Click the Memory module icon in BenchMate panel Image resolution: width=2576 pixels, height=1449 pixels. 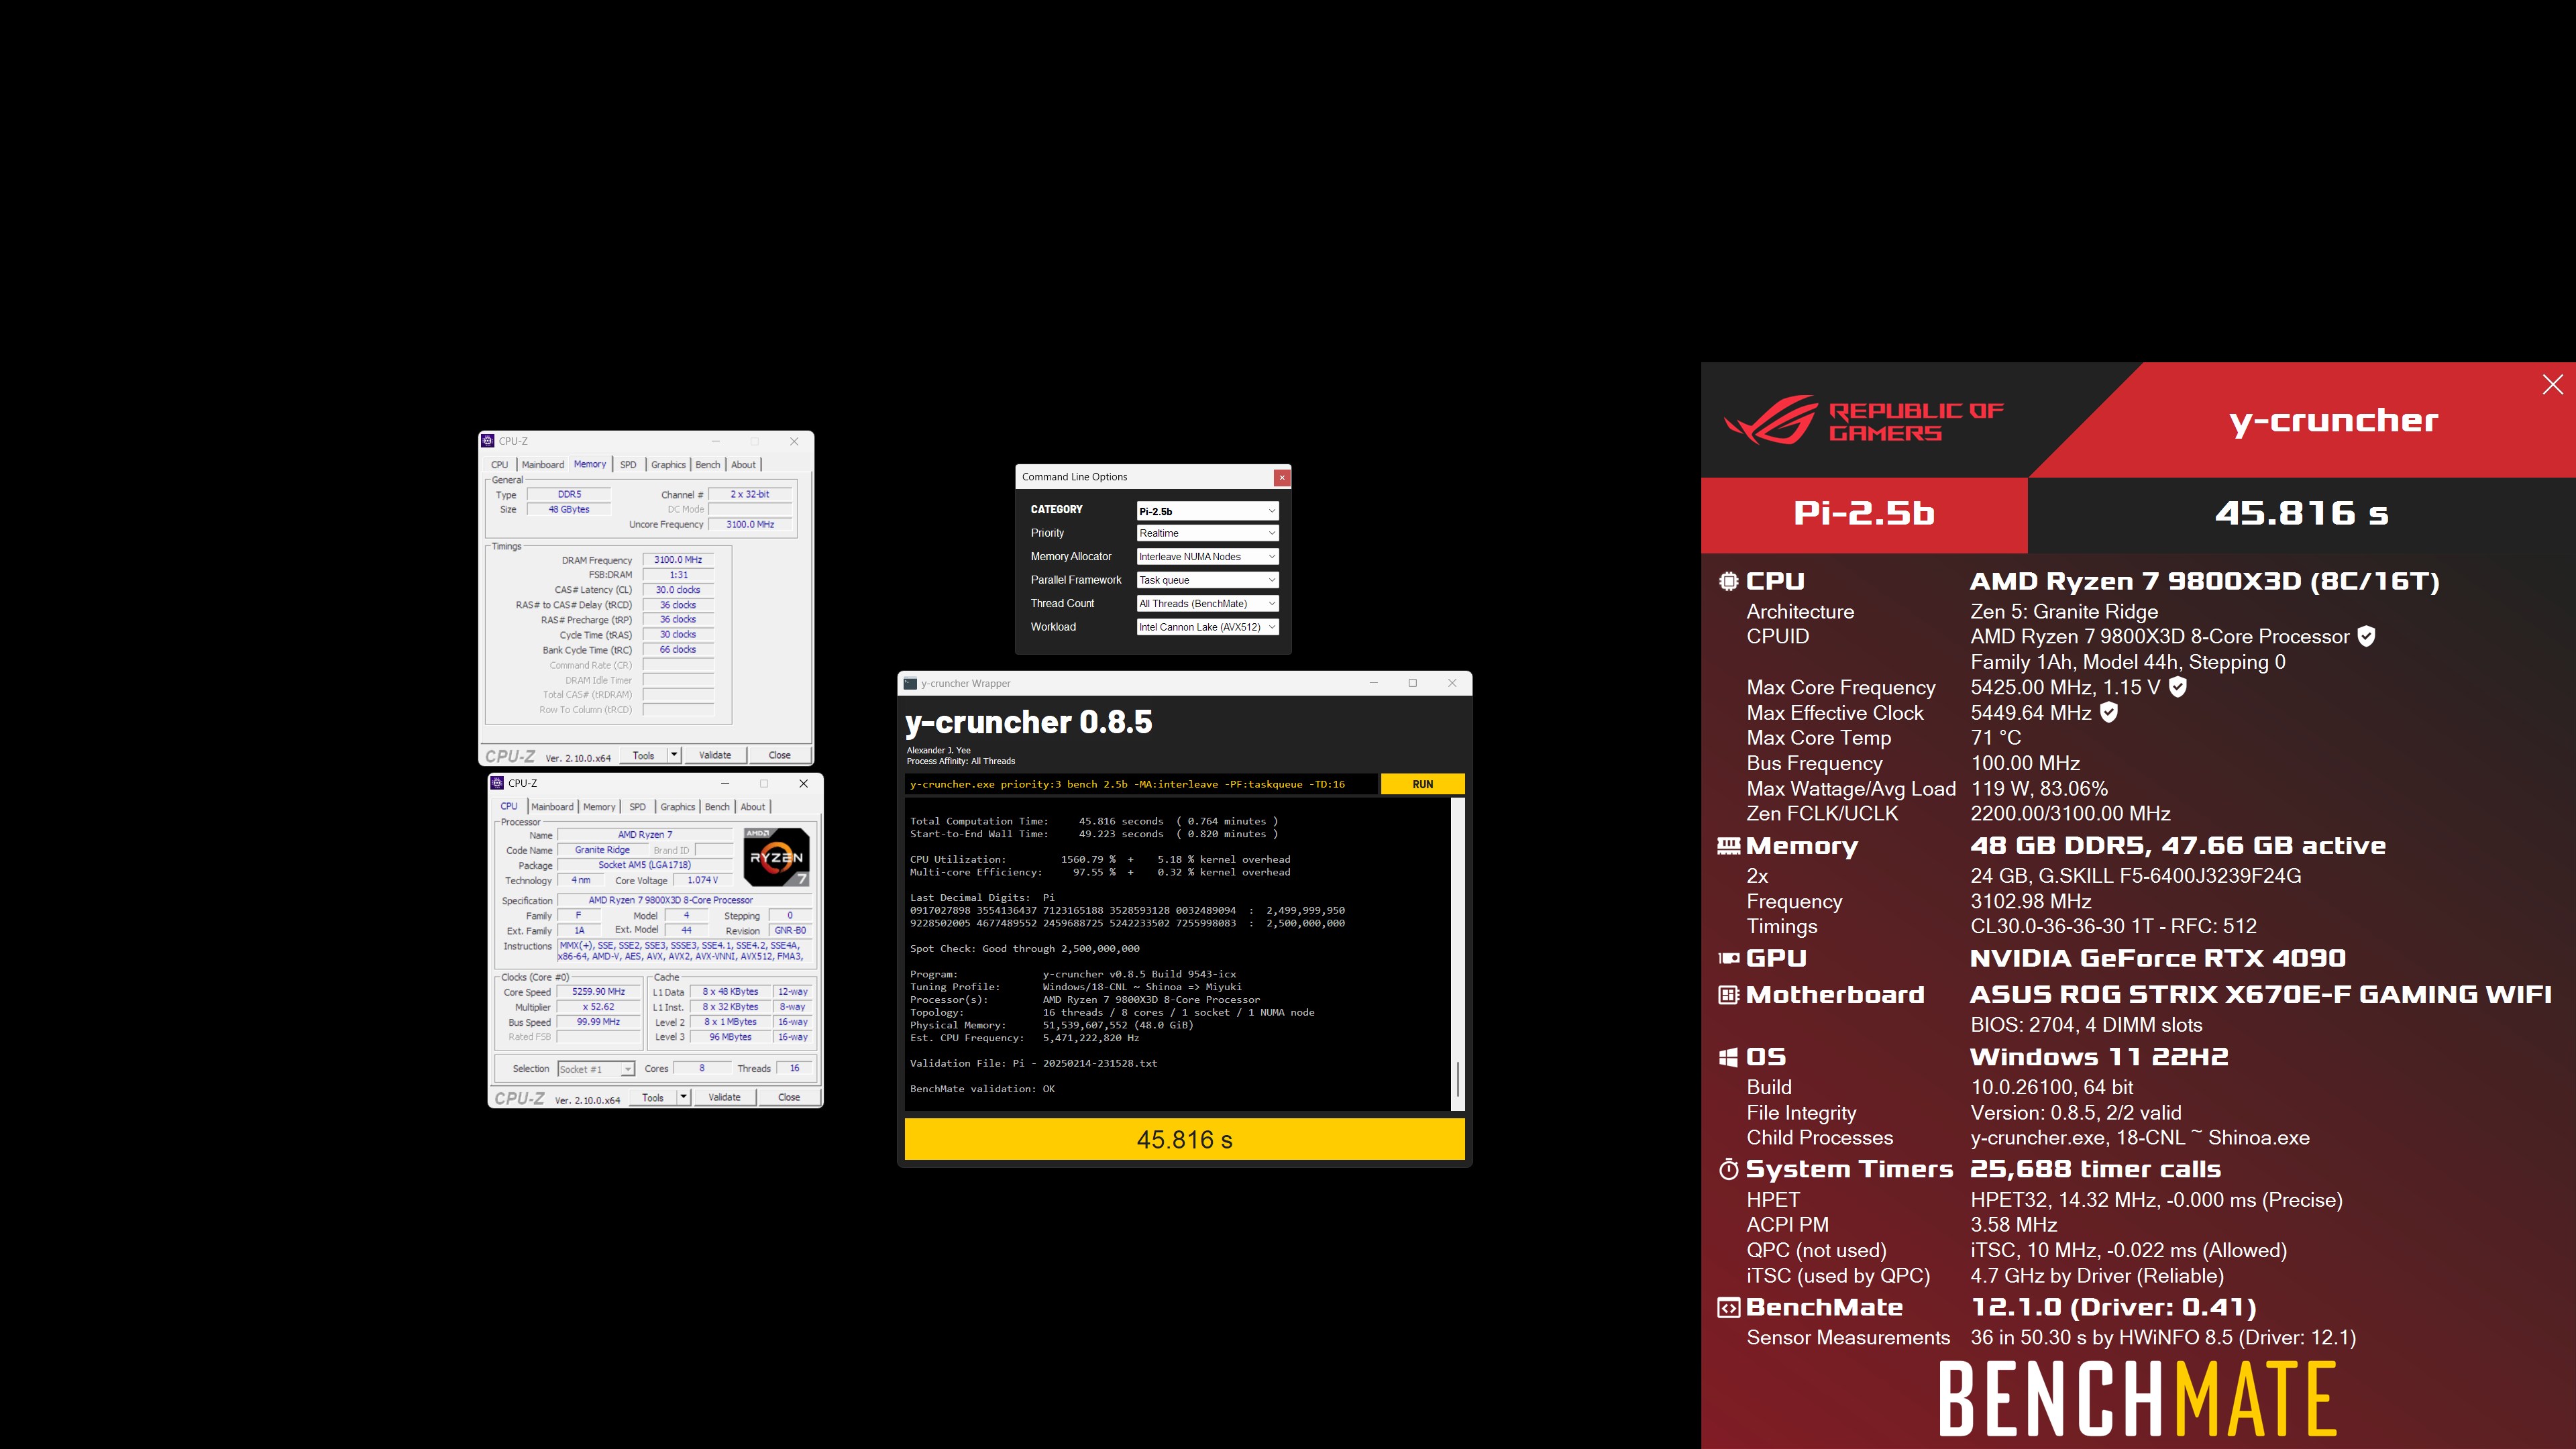click(1728, 846)
